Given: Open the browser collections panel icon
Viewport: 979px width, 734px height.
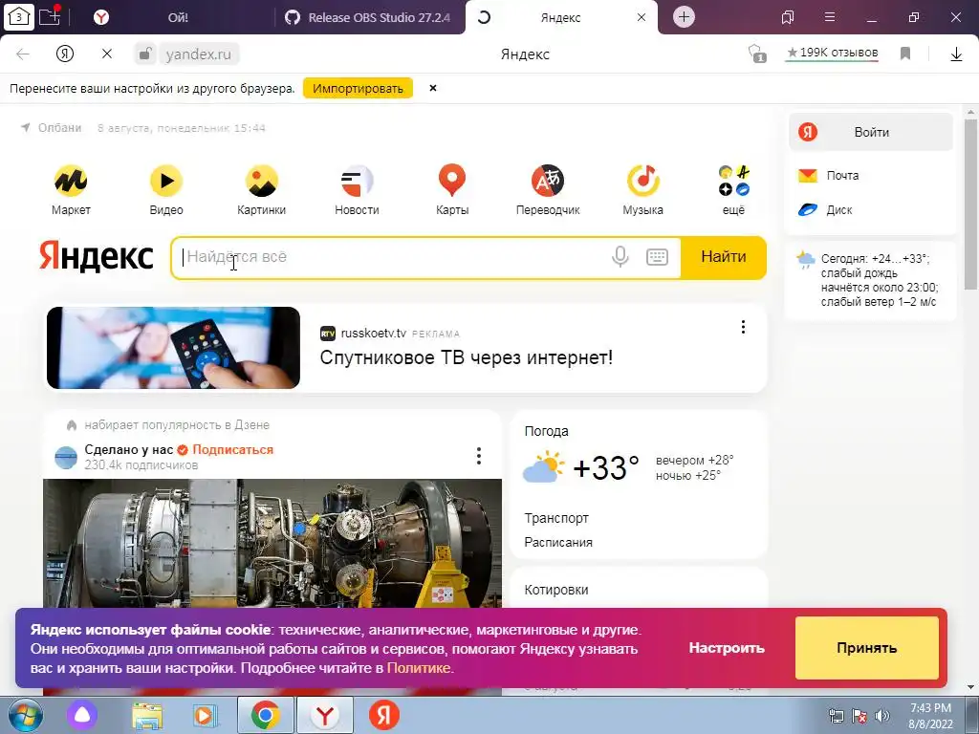Looking at the screenshot, I should 788,17.
